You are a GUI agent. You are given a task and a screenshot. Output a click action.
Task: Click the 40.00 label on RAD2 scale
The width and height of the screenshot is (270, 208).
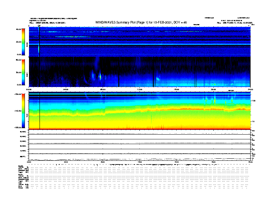coord(18,29)
